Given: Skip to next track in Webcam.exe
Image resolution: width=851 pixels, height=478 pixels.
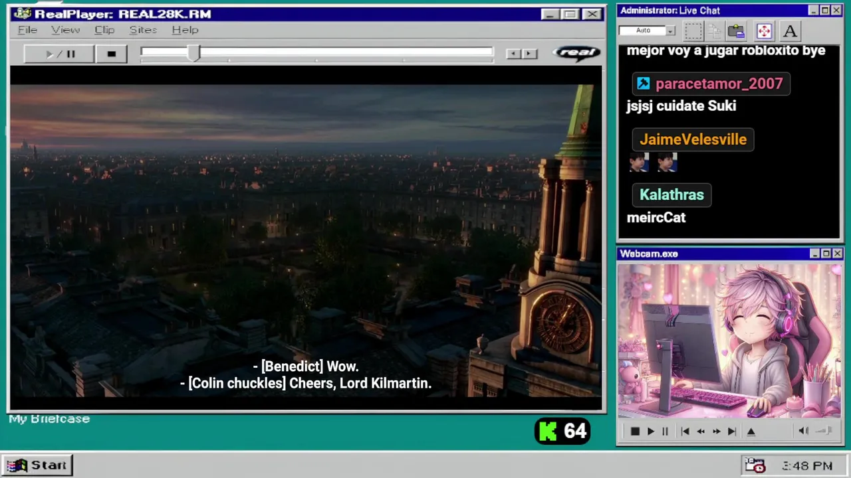Looking at the screenshot, I should pos(731,432).
